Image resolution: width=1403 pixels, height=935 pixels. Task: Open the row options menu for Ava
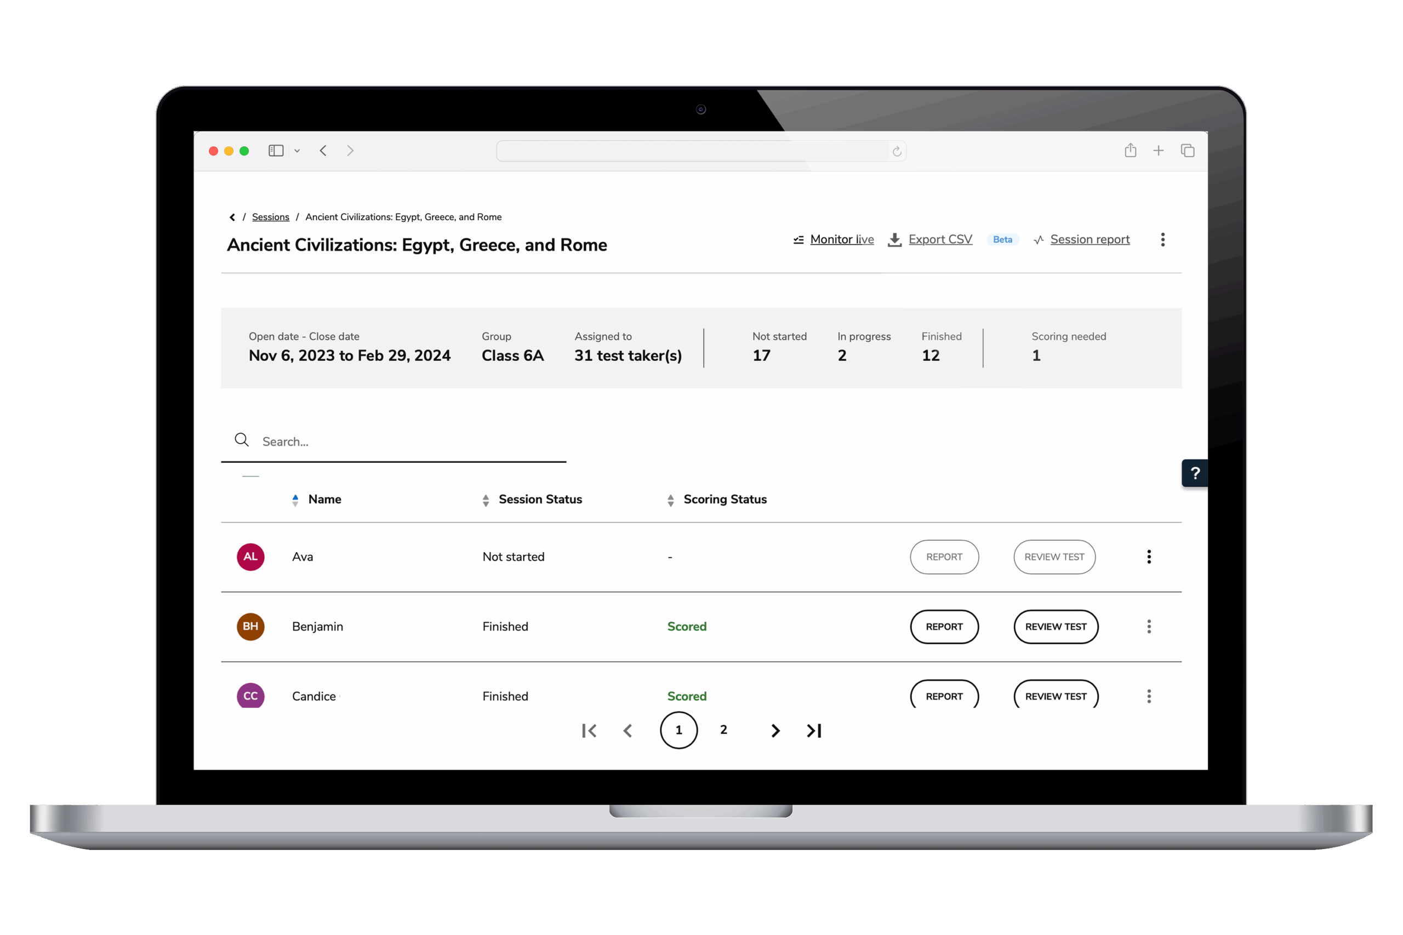[x=1149, y=557]
